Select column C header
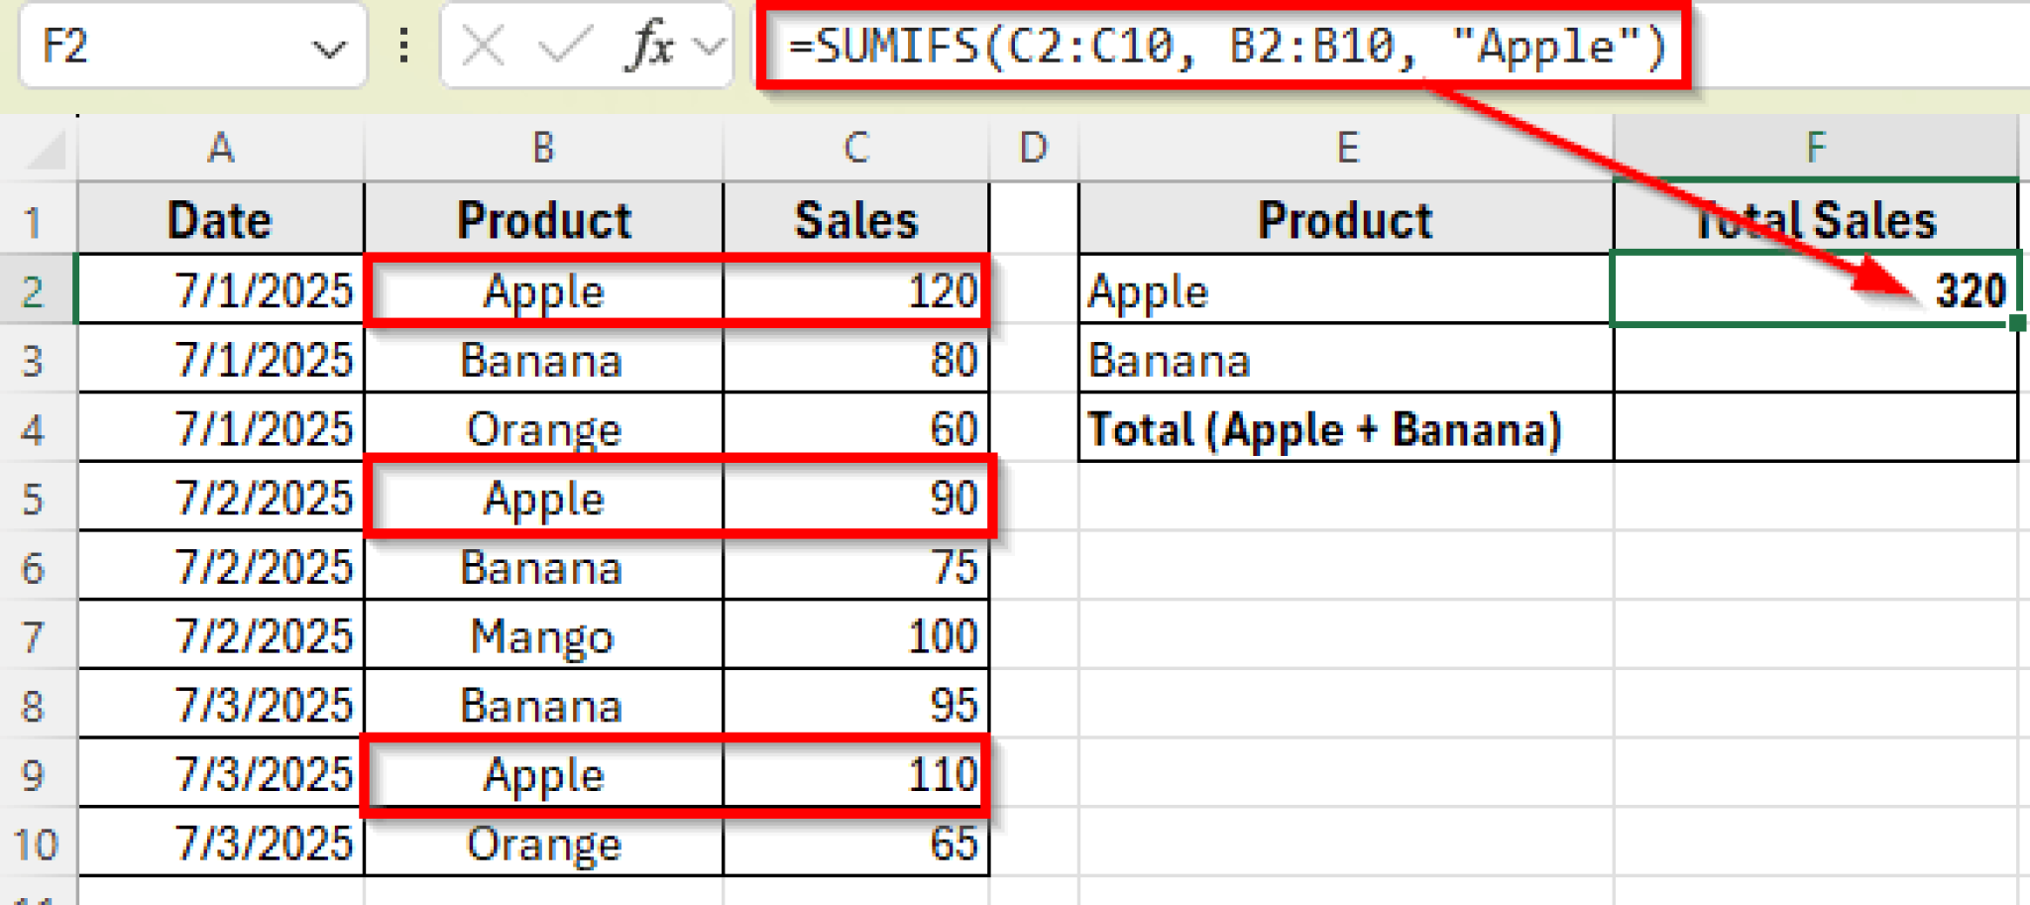The width and height of the screenshot is (2030, 905). (856, 149)
